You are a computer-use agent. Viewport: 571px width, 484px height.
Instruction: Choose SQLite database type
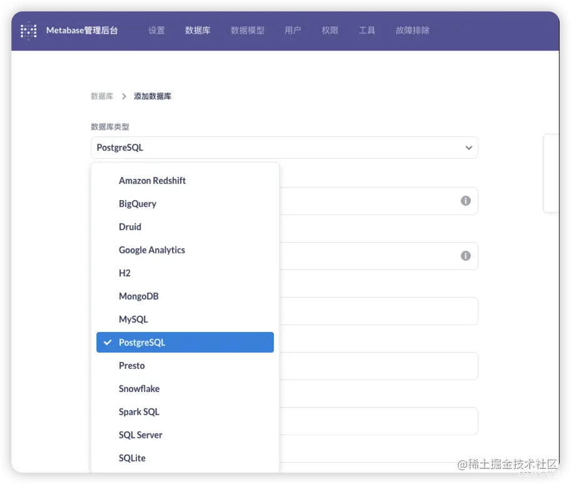pyautogui.click(x=185, y=458)
